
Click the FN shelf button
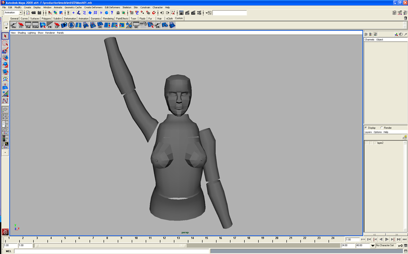coord(50,25)
